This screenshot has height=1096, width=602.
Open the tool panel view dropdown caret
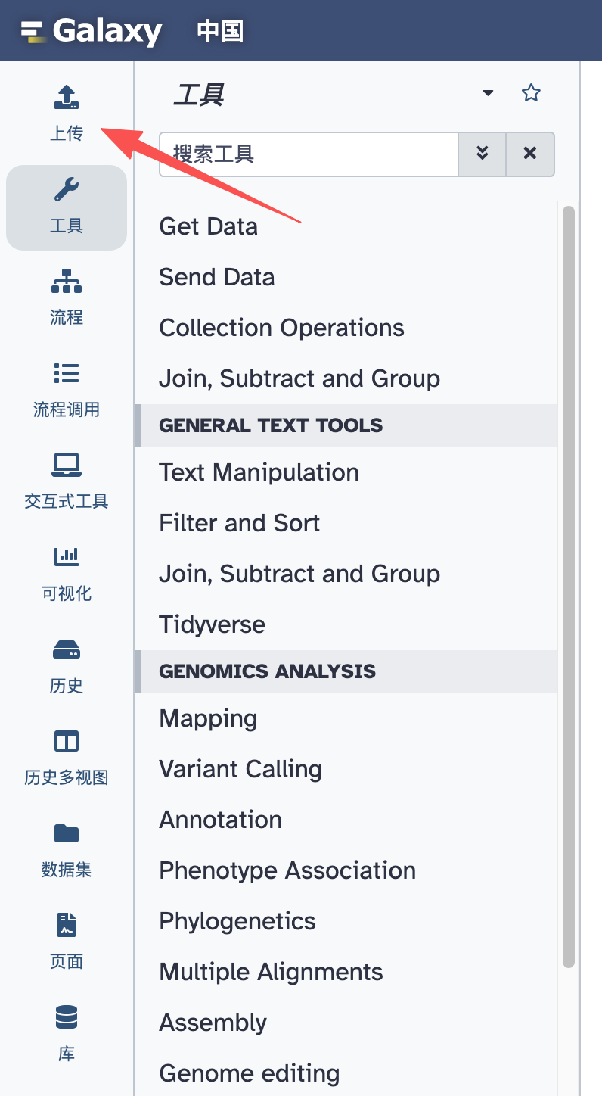(488, 93)
